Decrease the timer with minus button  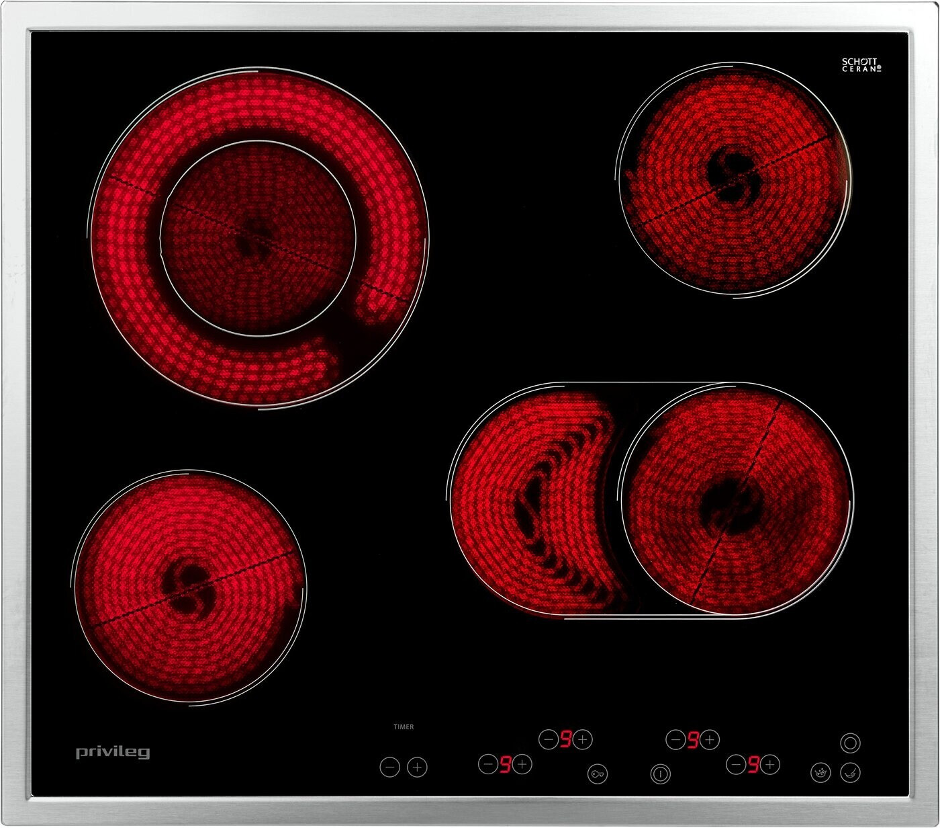point(389,767)
